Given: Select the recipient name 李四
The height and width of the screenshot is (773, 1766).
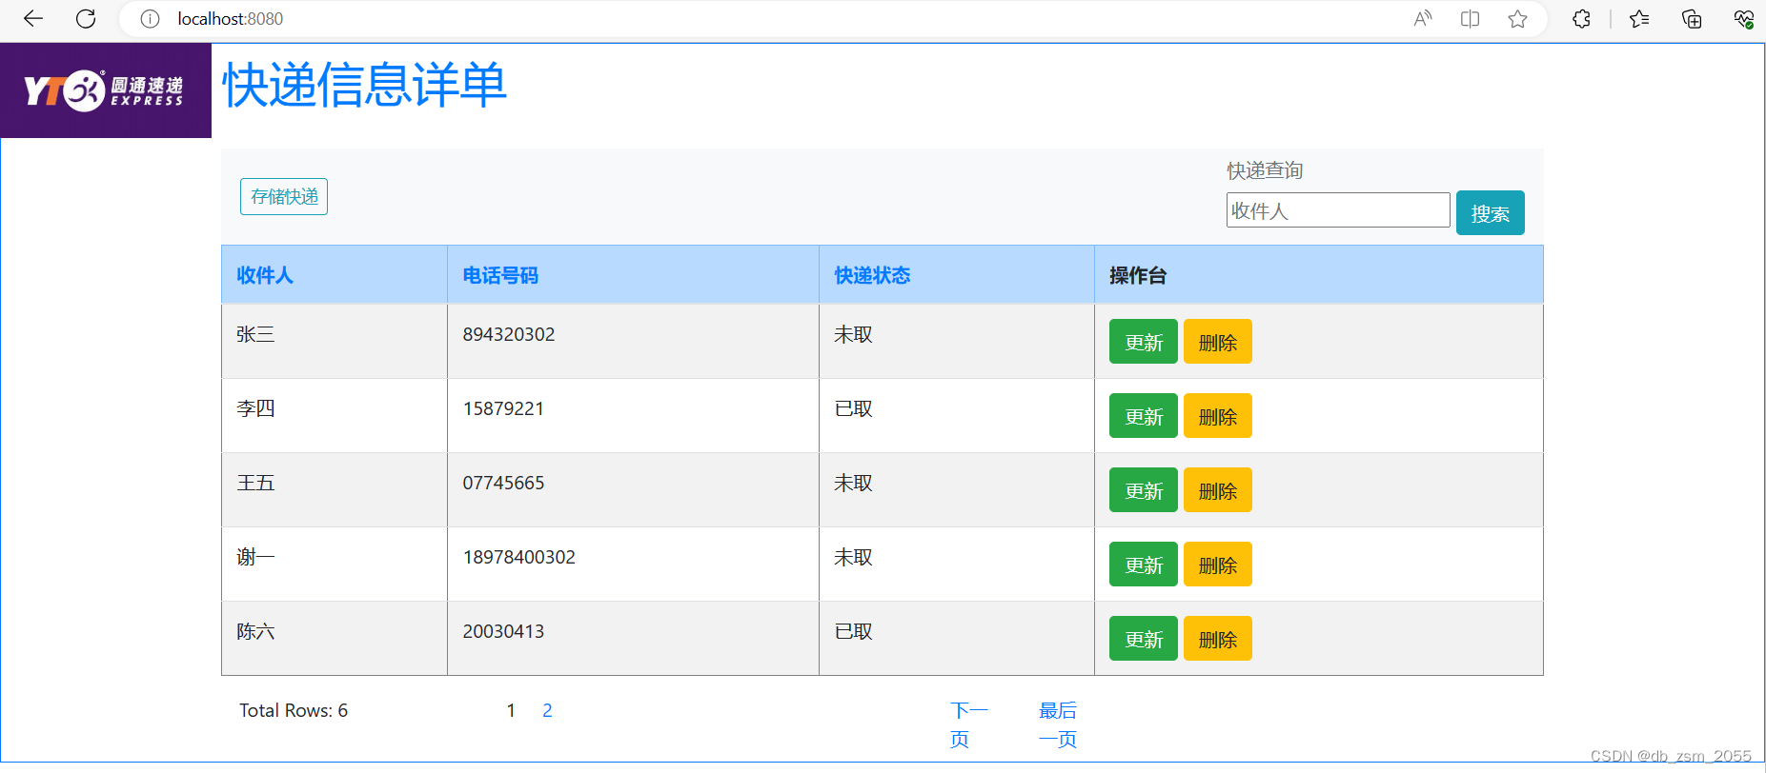Looking at the screenshot, I should coord(255,408).
